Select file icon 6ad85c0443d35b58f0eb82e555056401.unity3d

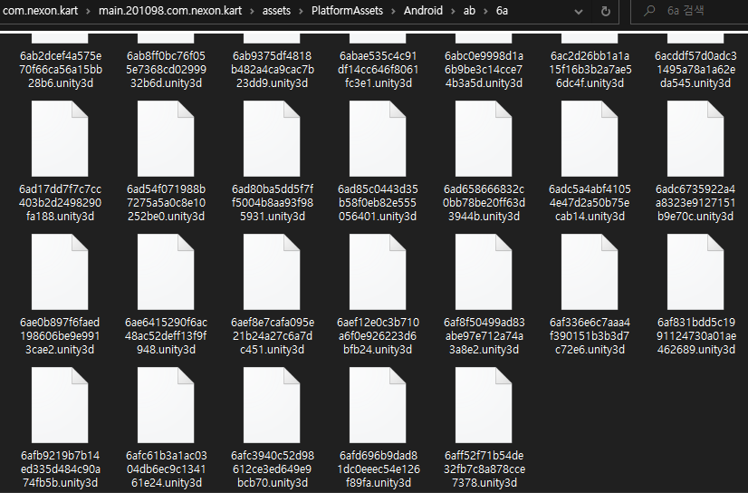(378, 139)
